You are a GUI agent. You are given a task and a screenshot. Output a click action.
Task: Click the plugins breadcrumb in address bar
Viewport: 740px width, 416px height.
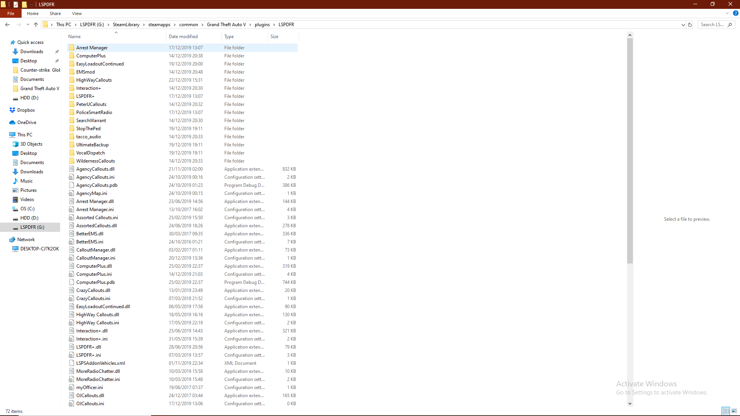pyautogui.click(x=262, y=25)
